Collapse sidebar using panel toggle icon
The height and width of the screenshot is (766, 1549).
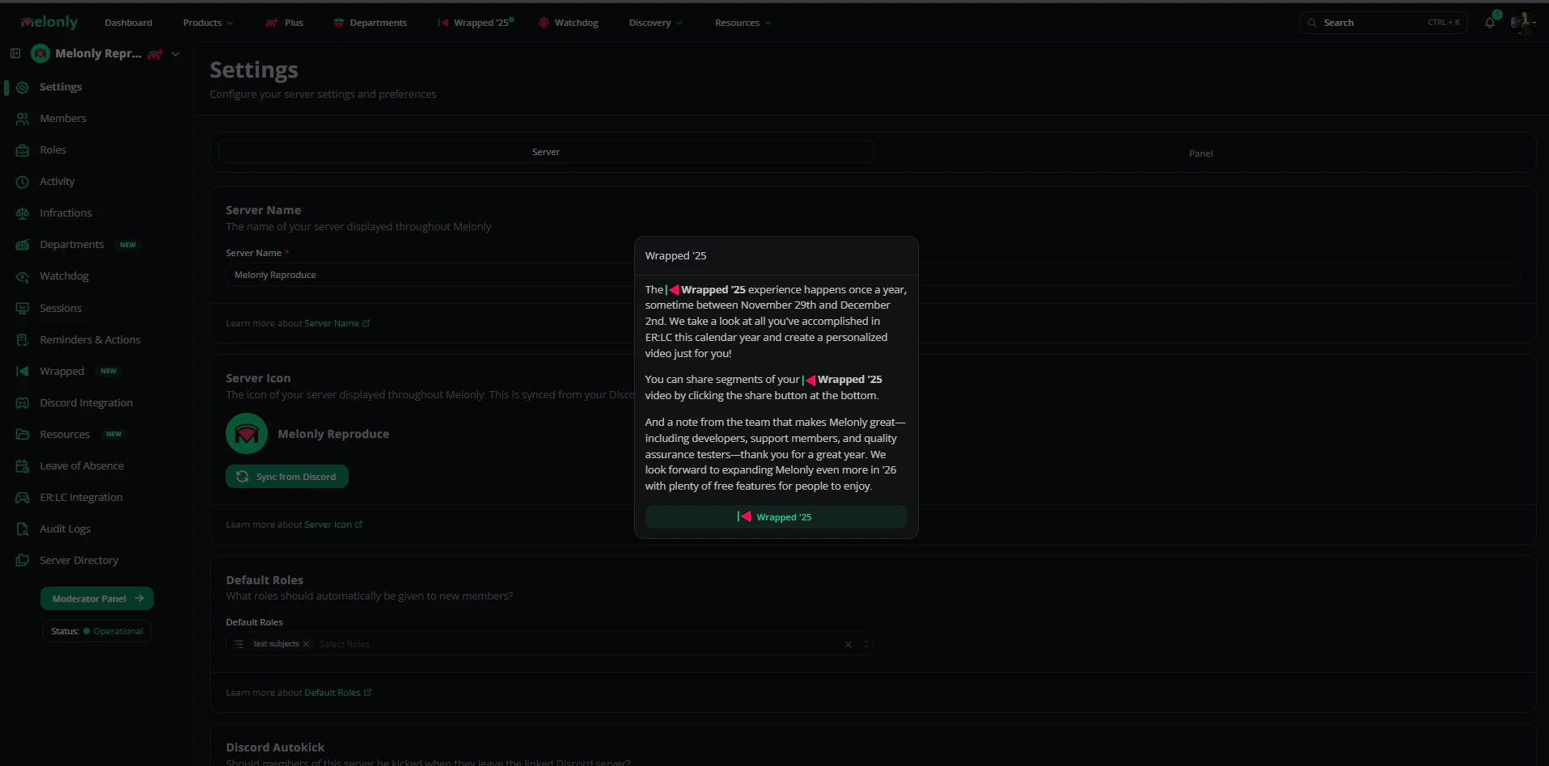coord(15,53)
